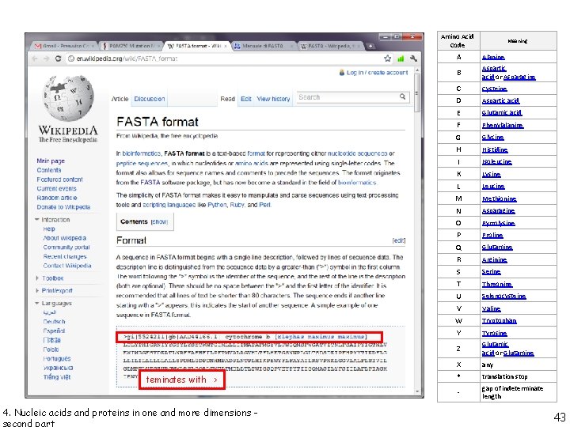This screenshot has width=570, height=427.
Task: Click the Edit tab
Action: click(246, 99)
